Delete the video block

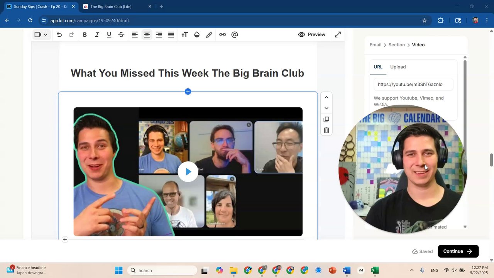click(326, 131)
